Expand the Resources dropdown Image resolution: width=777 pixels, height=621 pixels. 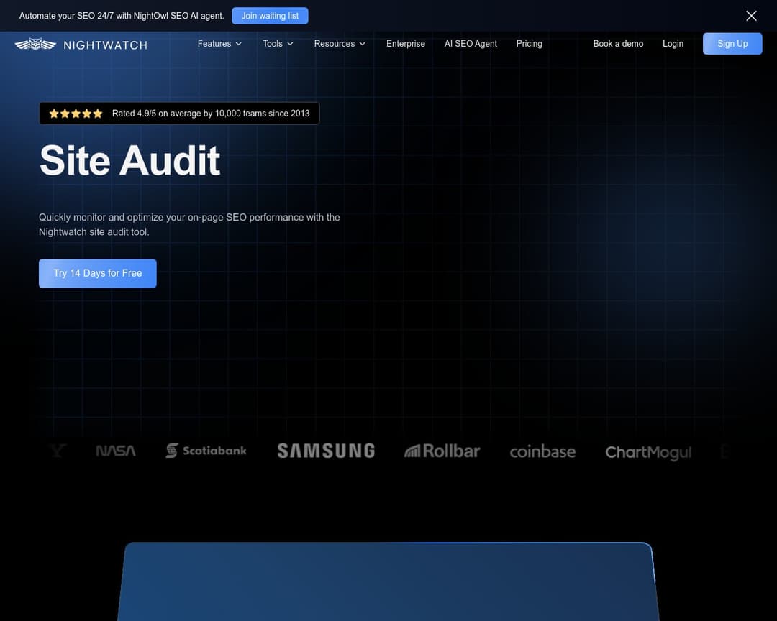click(x=340, y=44)
